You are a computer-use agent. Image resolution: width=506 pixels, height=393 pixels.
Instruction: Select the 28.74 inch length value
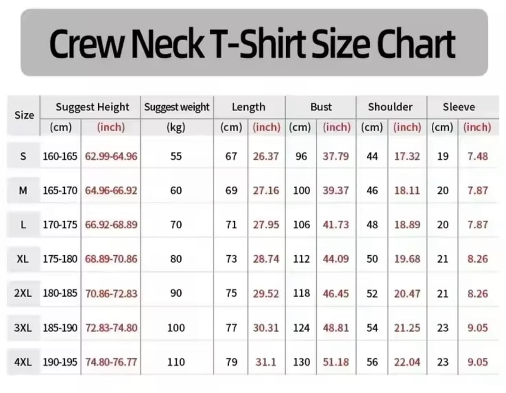click(266, 259)
